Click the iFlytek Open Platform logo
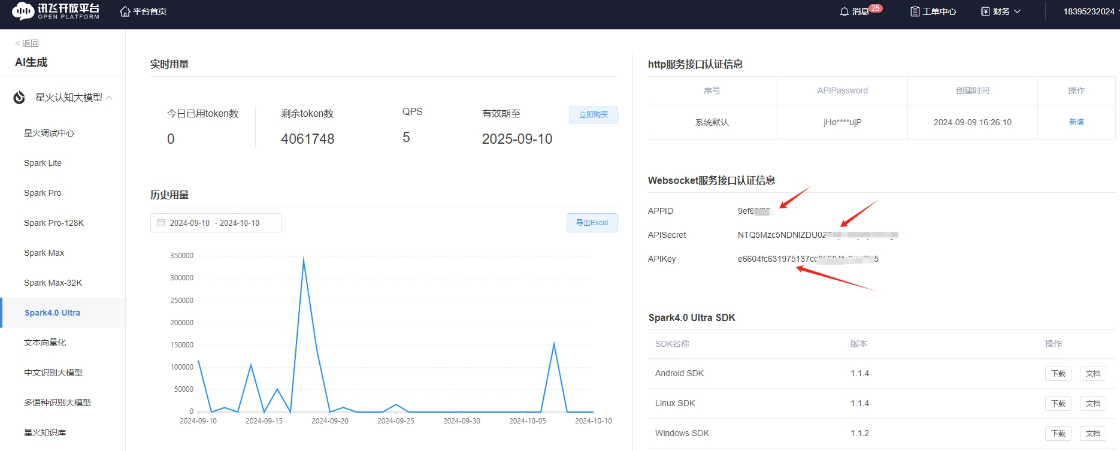 point(55,11)
